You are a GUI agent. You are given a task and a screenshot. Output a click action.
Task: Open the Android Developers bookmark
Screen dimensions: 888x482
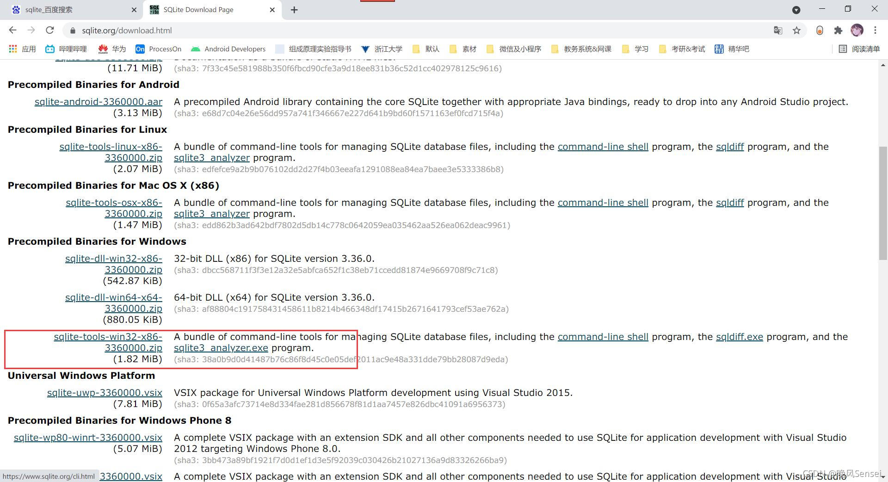tap(228, 49)
